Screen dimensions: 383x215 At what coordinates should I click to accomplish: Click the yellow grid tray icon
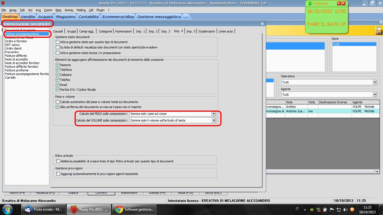312,209
